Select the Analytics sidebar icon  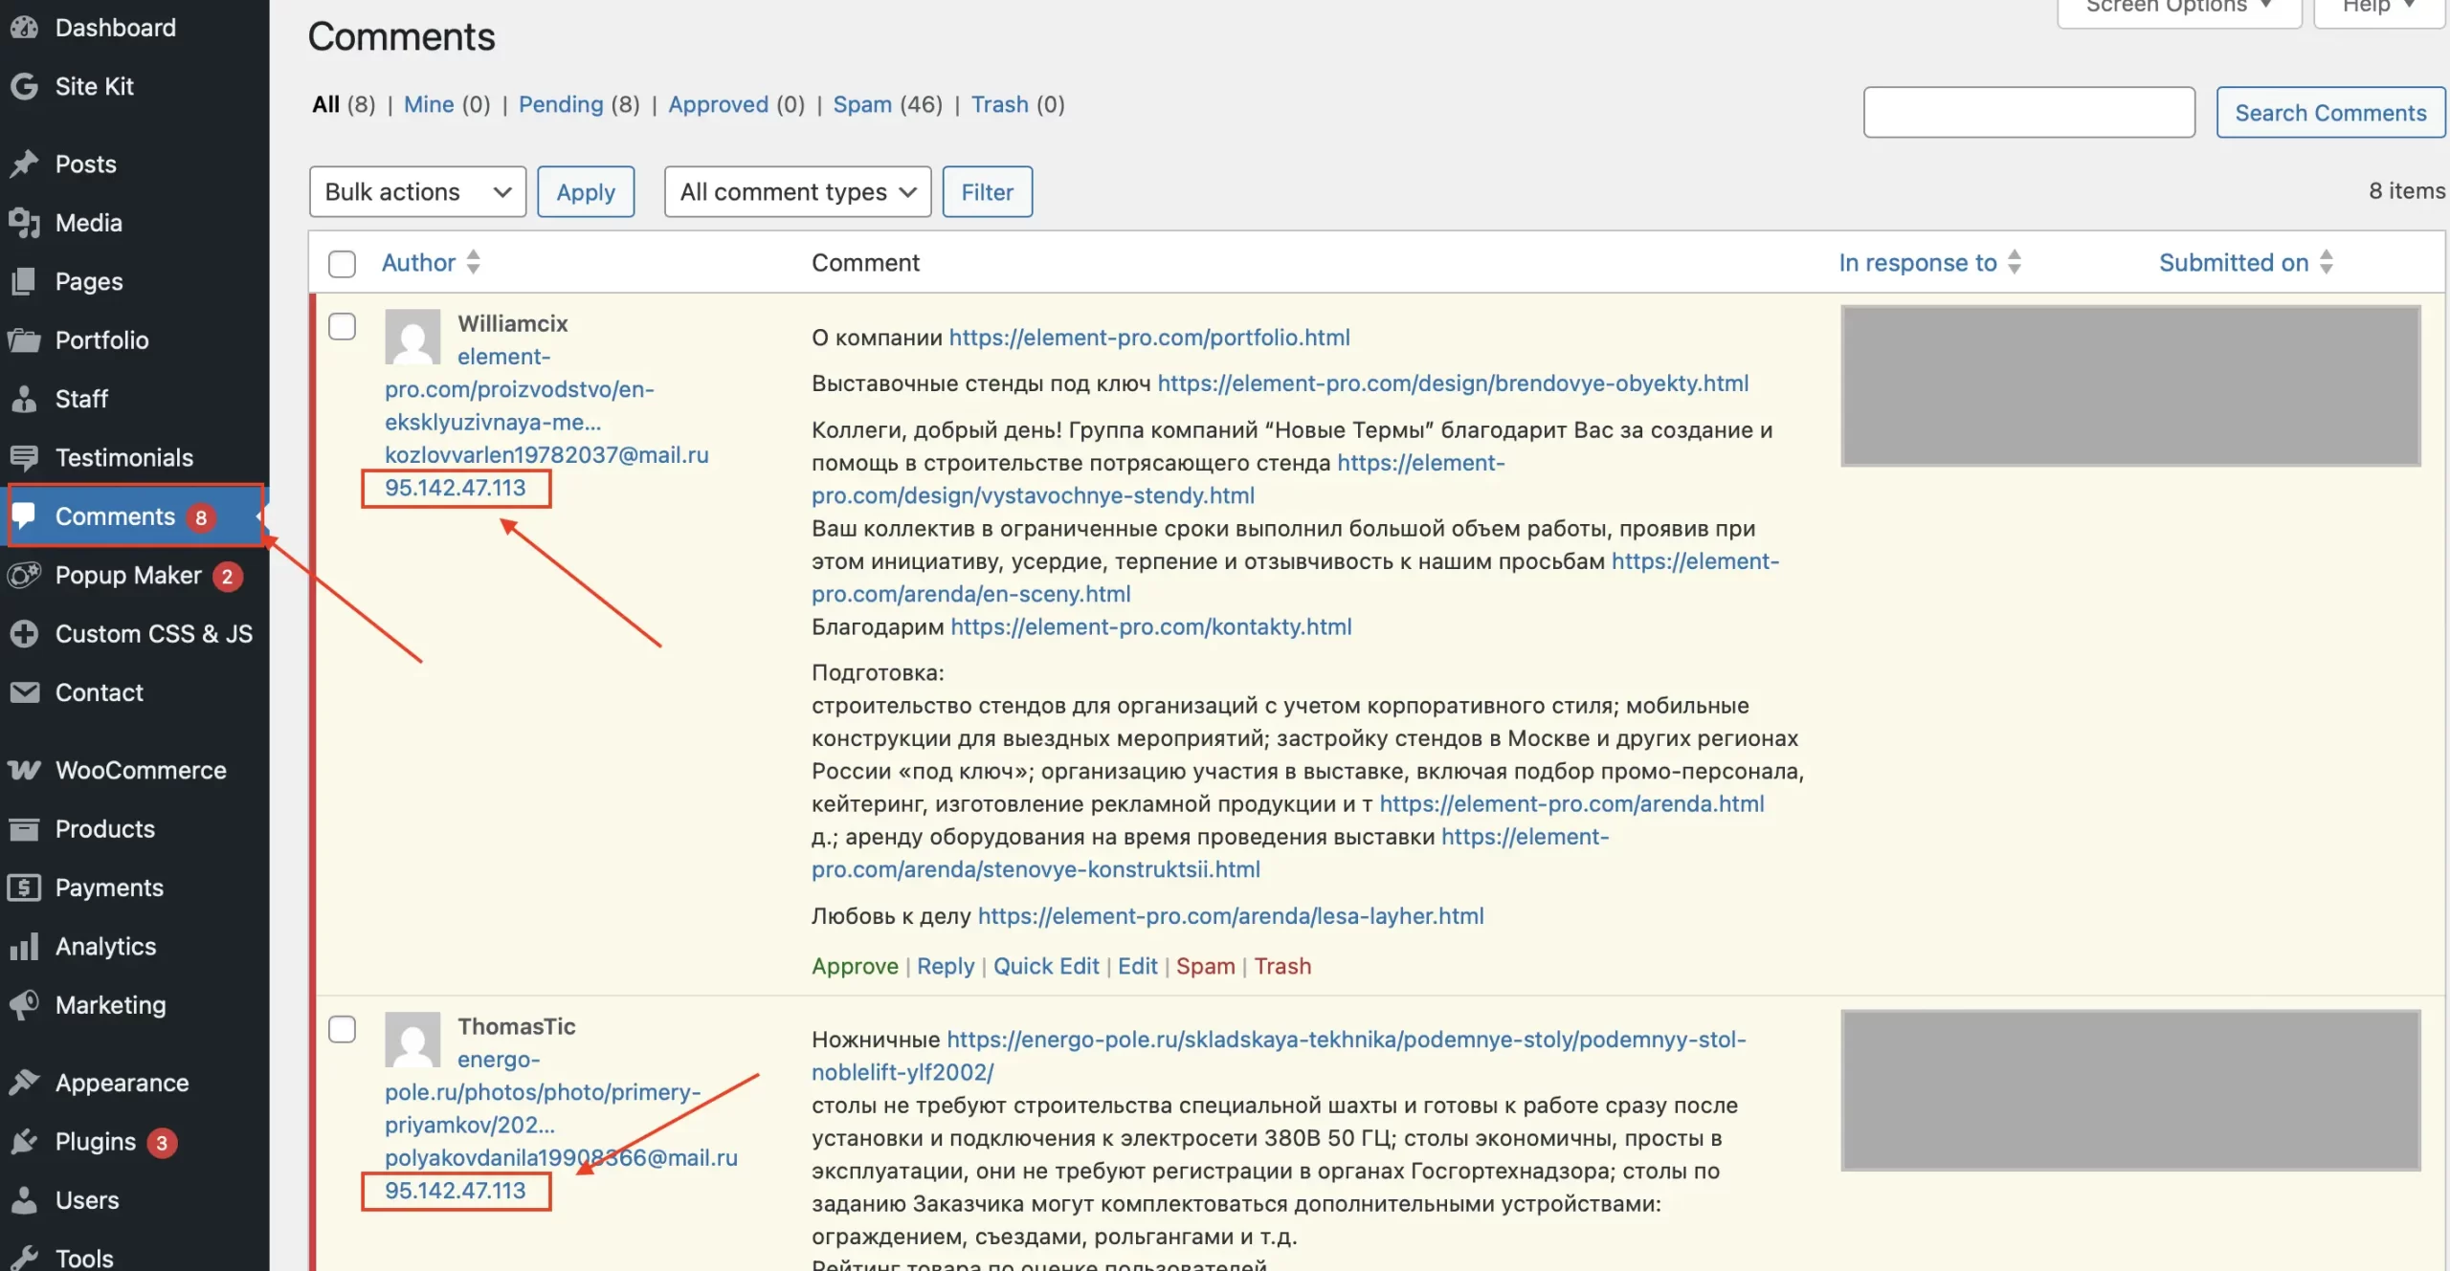point(25,946)
